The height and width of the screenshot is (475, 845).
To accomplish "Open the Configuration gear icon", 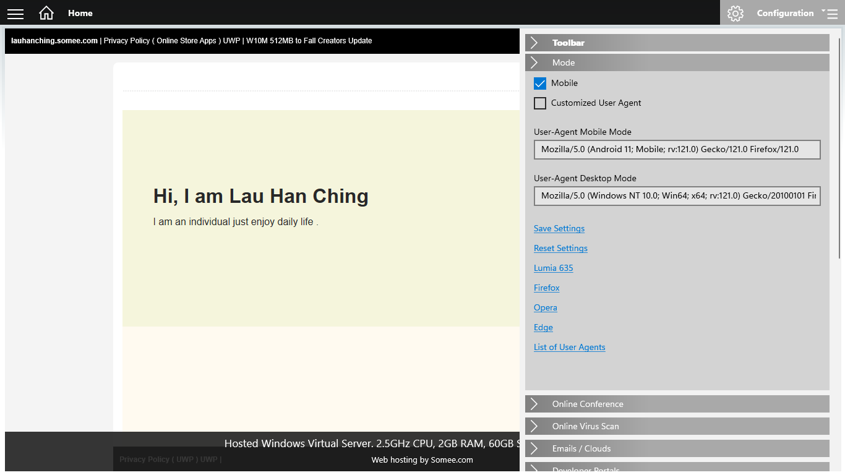I will [736, 13].
